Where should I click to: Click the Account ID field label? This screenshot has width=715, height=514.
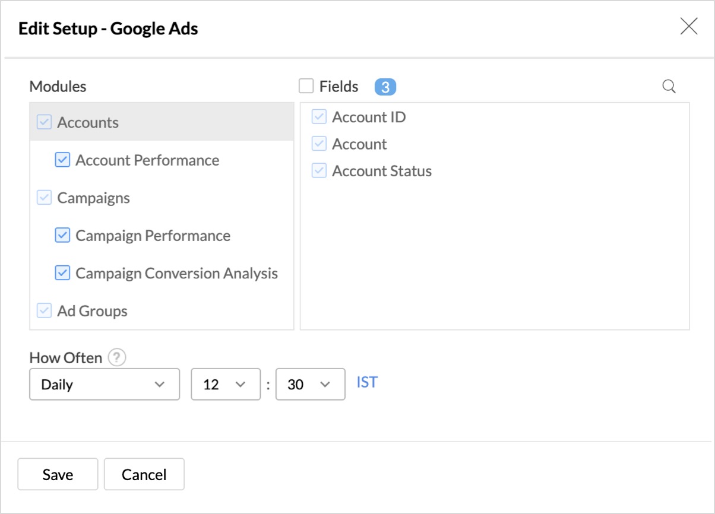coord(369,117)
